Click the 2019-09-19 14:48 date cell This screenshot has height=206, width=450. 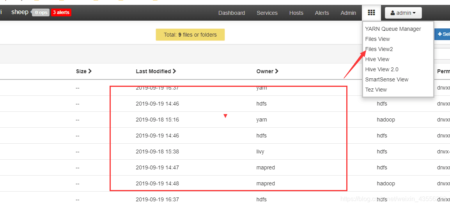(157, 183)
